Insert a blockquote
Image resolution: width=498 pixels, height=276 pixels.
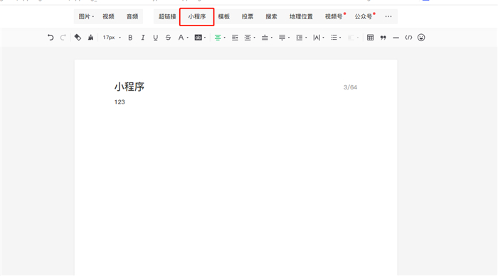click(383, 38)
